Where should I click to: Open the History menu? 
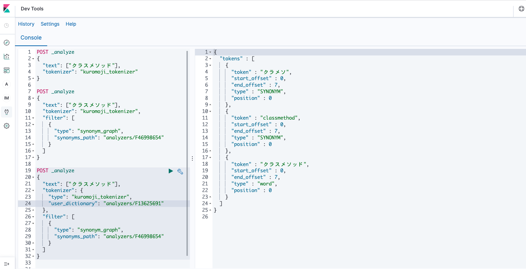26,24
